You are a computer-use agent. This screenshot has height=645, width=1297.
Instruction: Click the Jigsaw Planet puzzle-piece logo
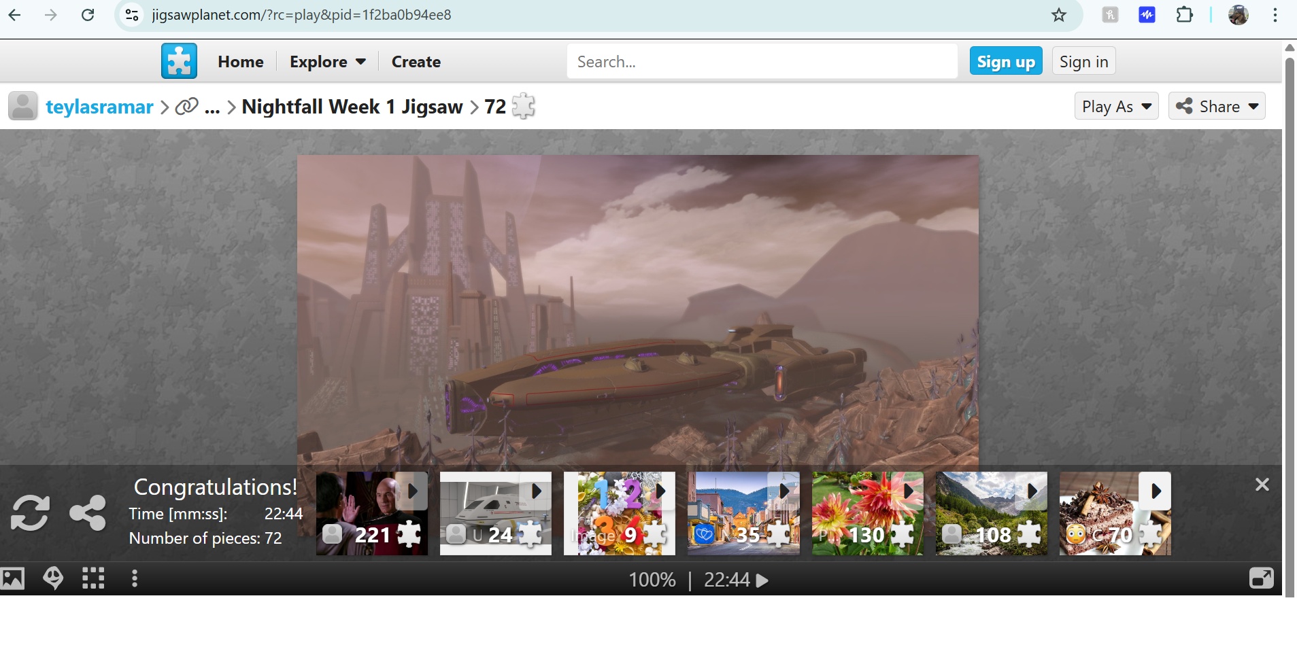(179, 61)
